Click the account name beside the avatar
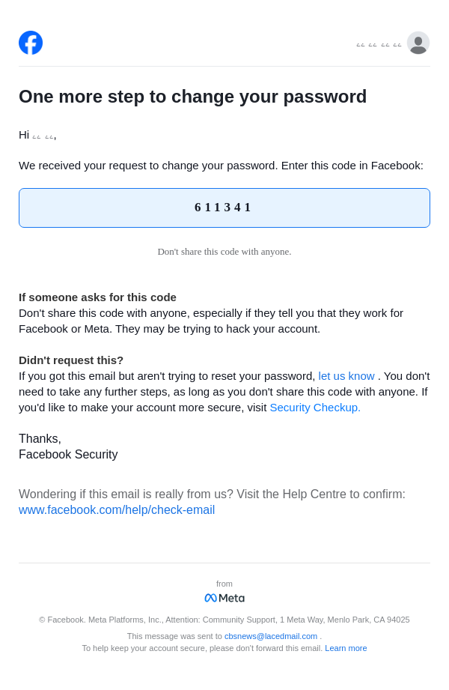 pos(379,44)
